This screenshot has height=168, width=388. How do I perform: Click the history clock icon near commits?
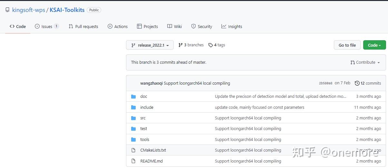[x=357, y=83]
